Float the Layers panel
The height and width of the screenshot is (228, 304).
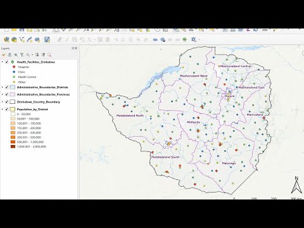tap(73, 48)
